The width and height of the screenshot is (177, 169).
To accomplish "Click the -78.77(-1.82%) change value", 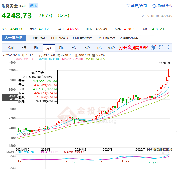I will [x=53, y=16].
